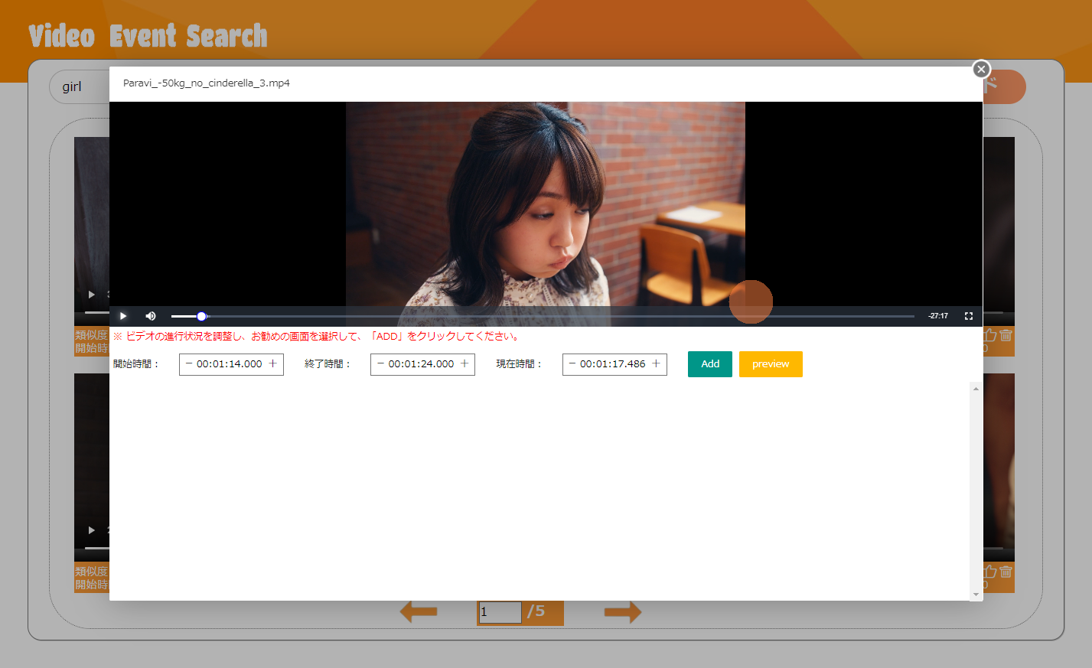Click the current time value 00:01:17.486
This screenshot has height=668, width=1092.
click(x=613, y=364)
